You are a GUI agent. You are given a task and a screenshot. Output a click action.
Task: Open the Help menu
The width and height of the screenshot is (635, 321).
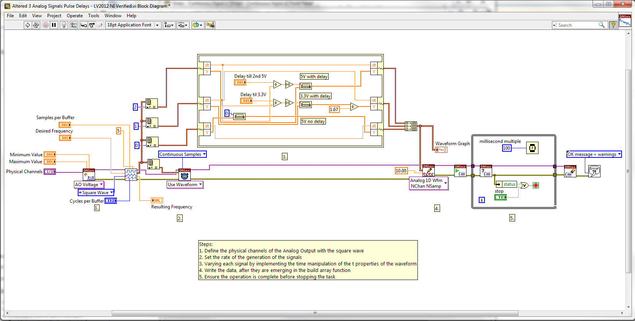tap(131, 16)
